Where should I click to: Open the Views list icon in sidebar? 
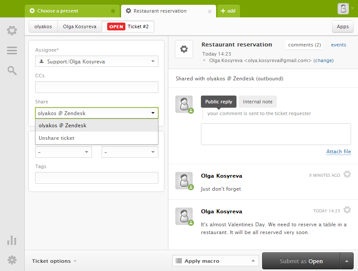pos(12,50)
